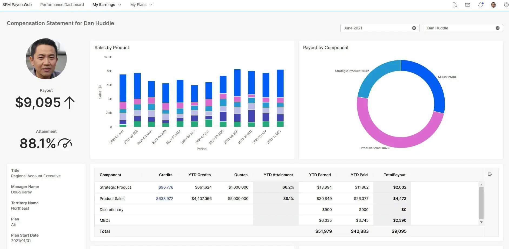Image resolution: width=509 pixels, height=249 pixels.
Task: Sort by the YTD Attainment column header
Action: 278,175
